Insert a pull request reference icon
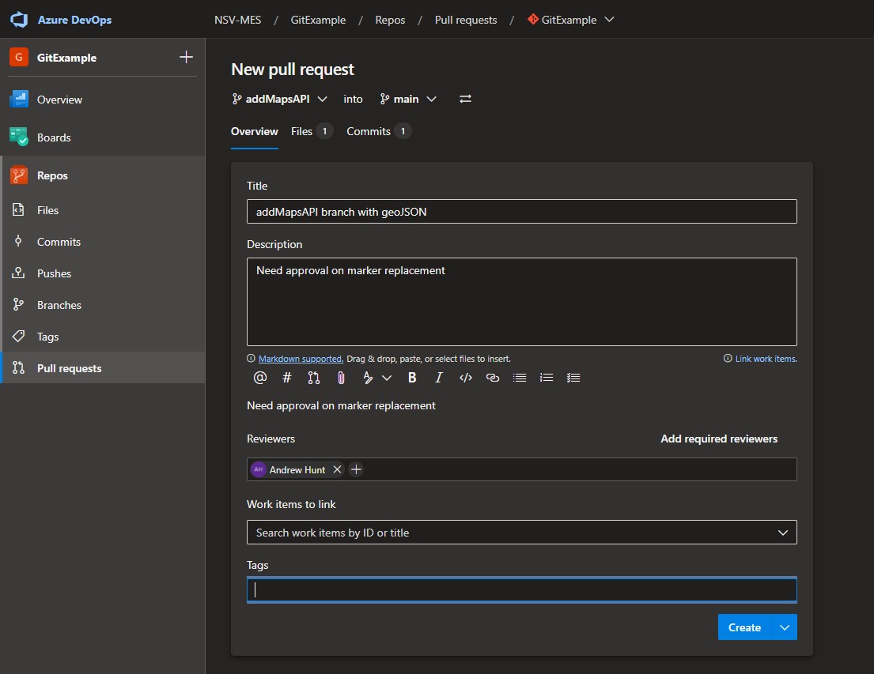Image resolution: width=874 pixels, height=674 pixels. pyautogui.click(x=313, y=377)
